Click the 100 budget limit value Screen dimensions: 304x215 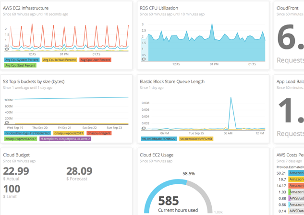(12, 189)
